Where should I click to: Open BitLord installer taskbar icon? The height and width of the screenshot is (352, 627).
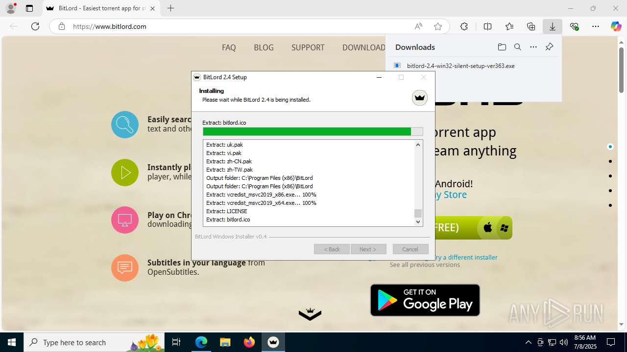click(x=273, y=342)
